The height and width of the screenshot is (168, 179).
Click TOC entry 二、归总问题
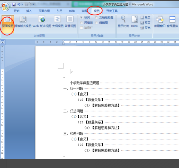[73, 111]
